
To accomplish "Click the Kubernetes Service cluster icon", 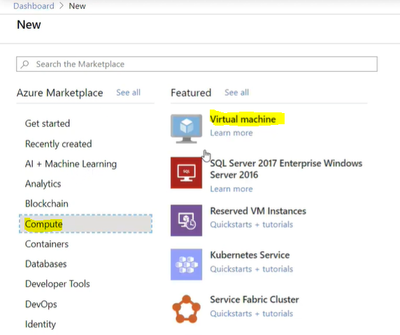I will pos(186,265).
